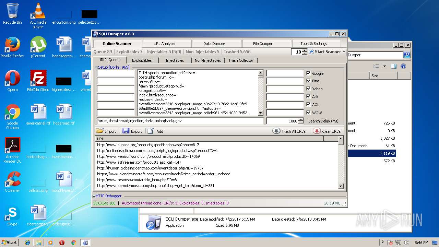Select the venisonworld.com product URL row

pyautogui.click(x=216, y=156)
